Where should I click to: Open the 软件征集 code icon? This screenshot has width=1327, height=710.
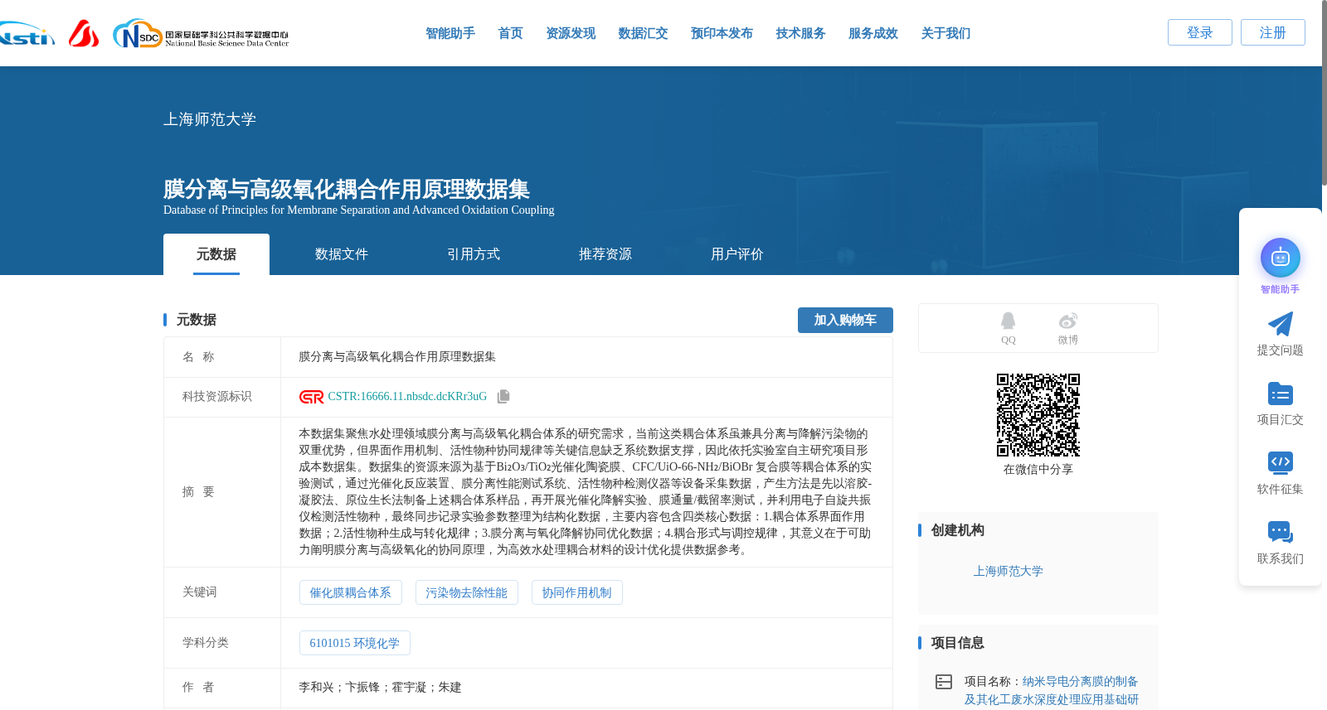[1280, 462]
